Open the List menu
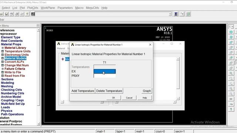The height and width of the screenshot is (133, 237). pos(15,8)
